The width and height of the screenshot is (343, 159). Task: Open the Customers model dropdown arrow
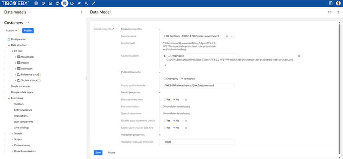tap(28, 23)
